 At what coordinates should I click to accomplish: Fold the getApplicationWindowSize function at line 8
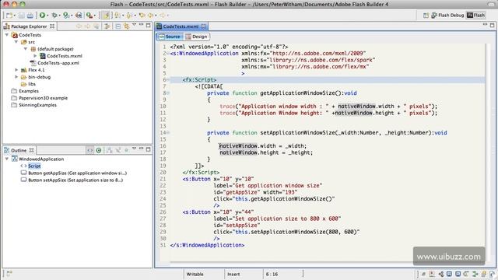pos(168,93)
